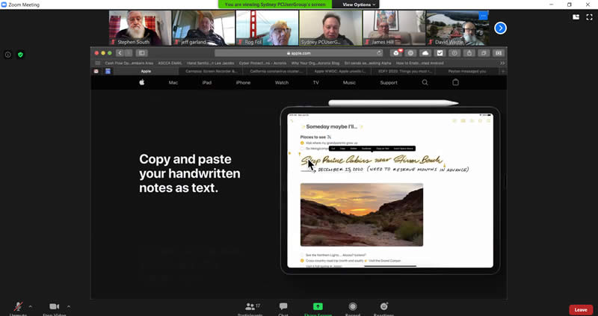Open more options on David's video tile

pyautogui.click(x=483, y=16)
